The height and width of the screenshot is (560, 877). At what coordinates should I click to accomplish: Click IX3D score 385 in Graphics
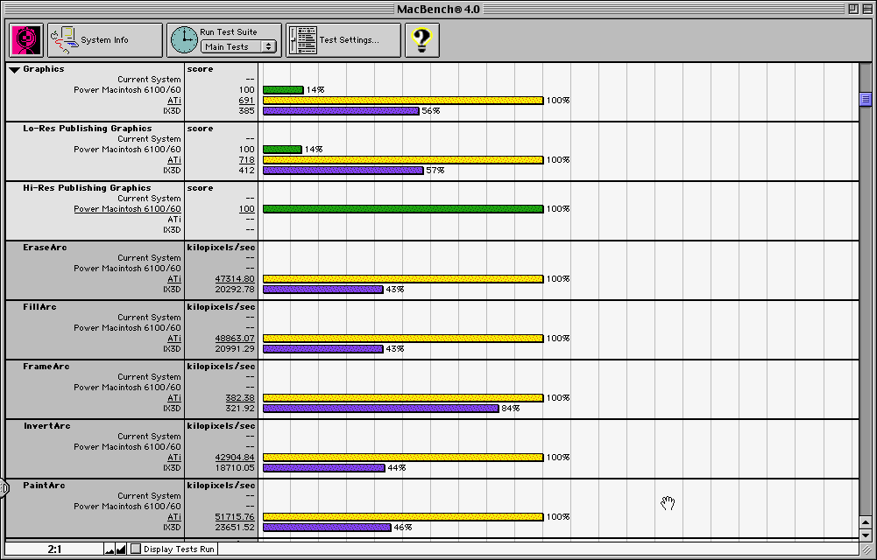(x=247, y=111)
